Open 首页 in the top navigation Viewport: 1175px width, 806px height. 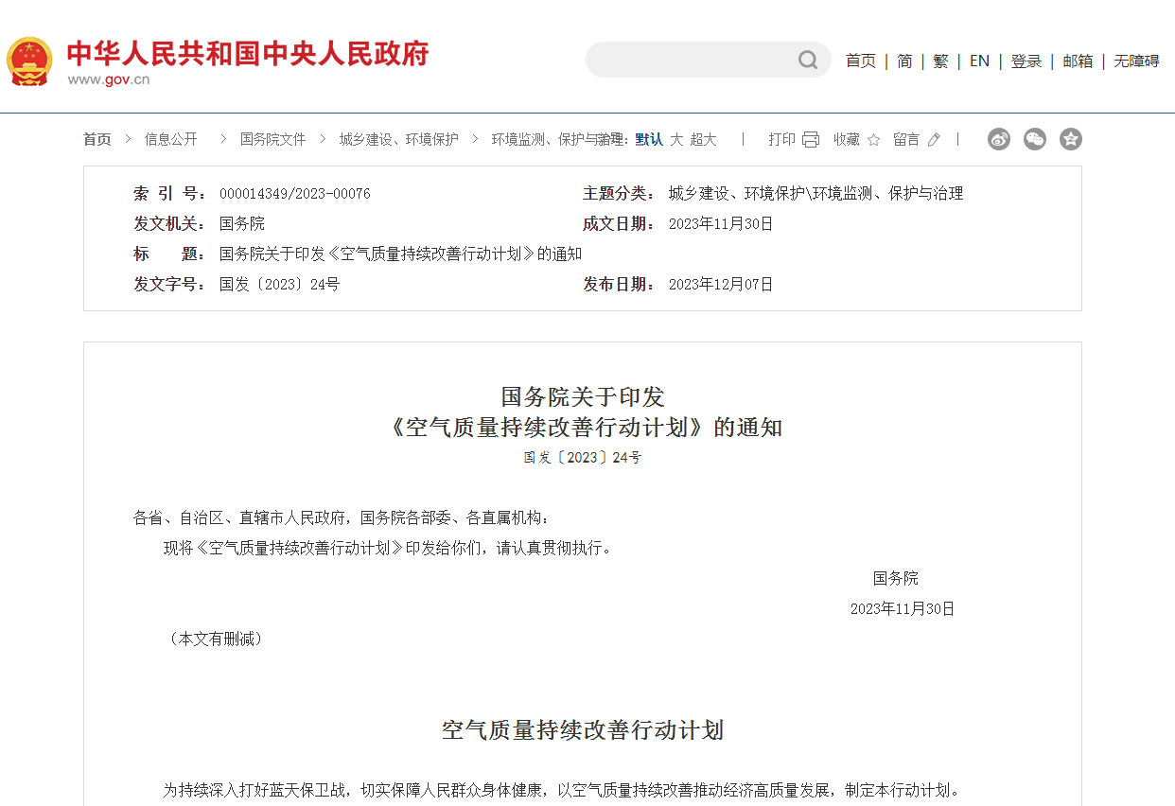(x=860, y=61)
